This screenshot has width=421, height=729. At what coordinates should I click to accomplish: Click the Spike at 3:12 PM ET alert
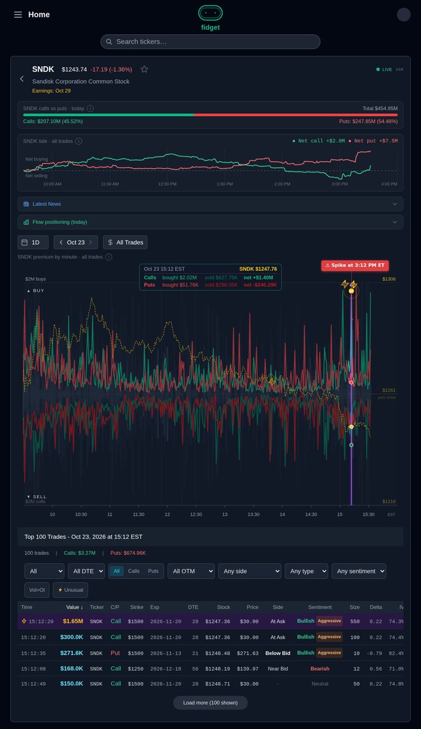tap(355, 265)
